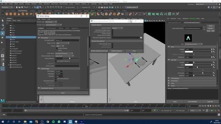Create polygon torus from shelf

point(23,14)
